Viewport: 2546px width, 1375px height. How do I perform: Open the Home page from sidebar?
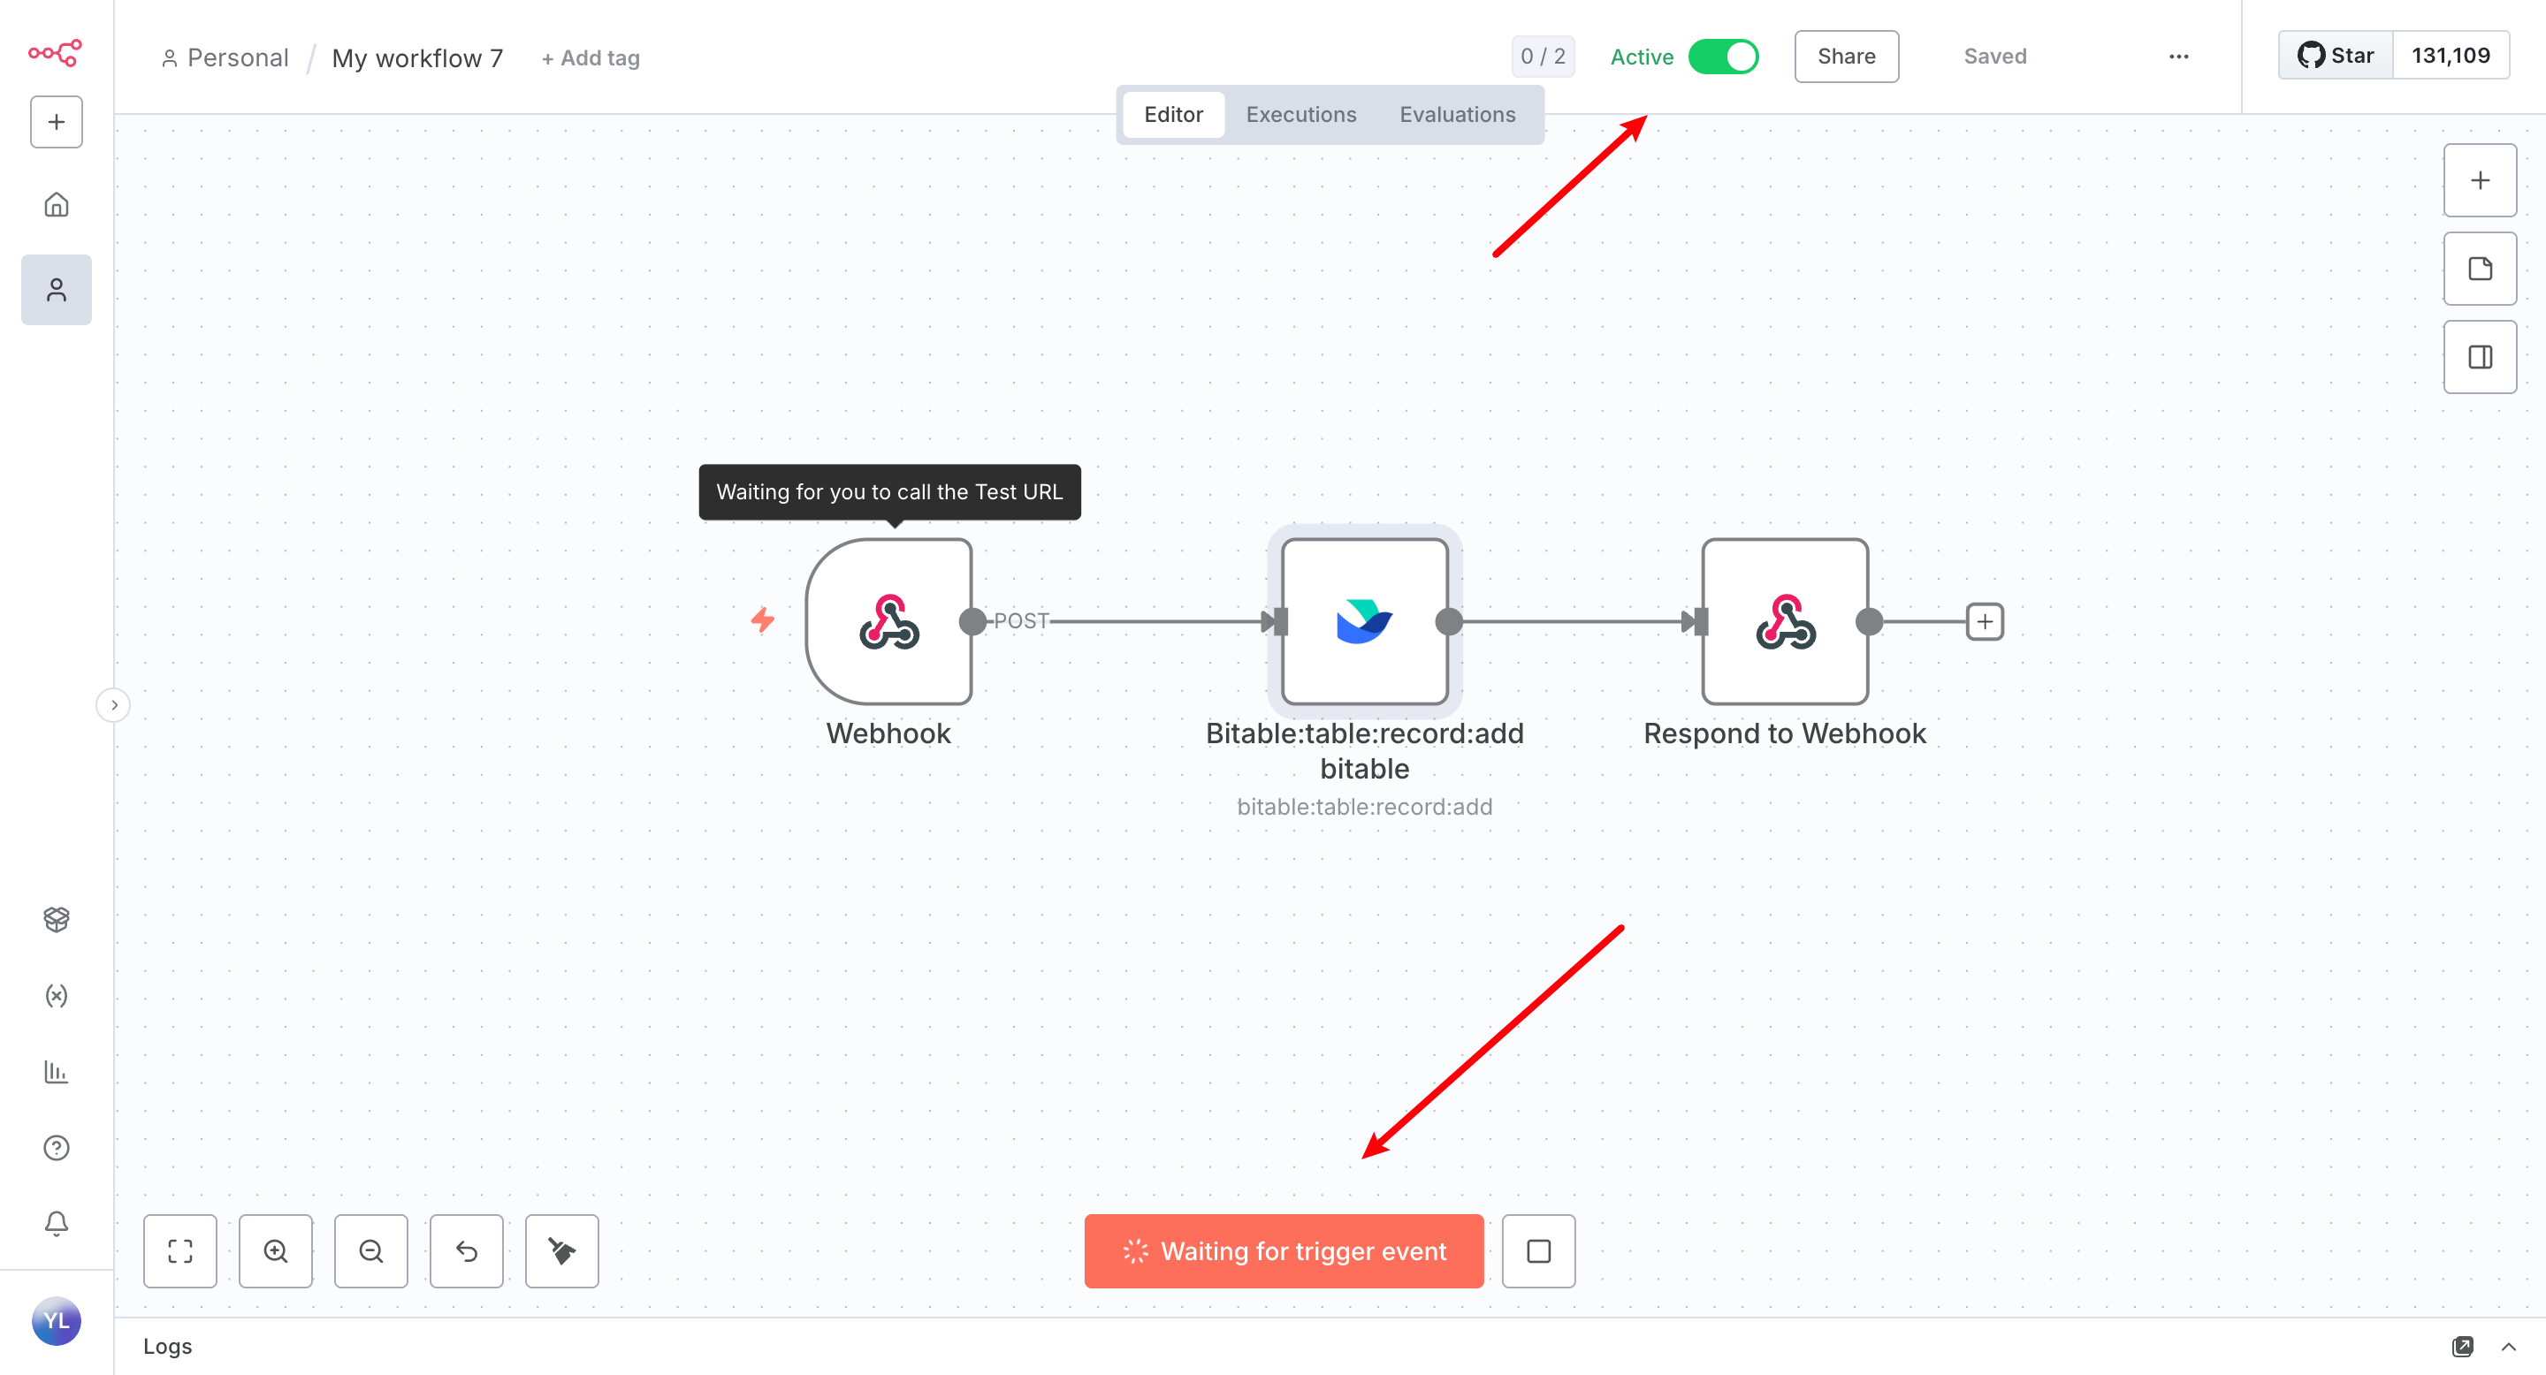tap(57, 204)
